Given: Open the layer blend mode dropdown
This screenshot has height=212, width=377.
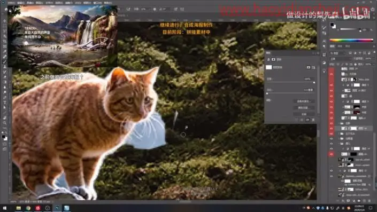Looking at the screenshot, I should coord(340,59).
